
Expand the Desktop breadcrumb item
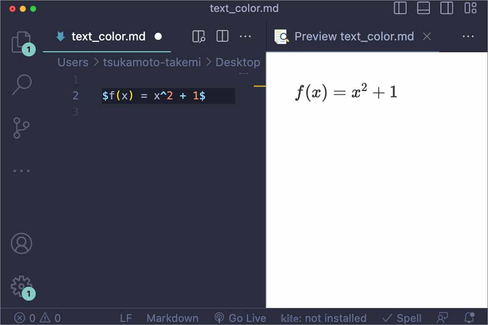click(x=238, y=62)
